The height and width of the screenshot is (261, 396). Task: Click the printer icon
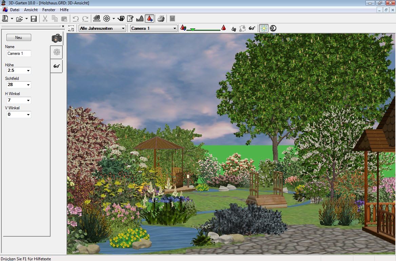pyautogui.click(x=161, y=19)
